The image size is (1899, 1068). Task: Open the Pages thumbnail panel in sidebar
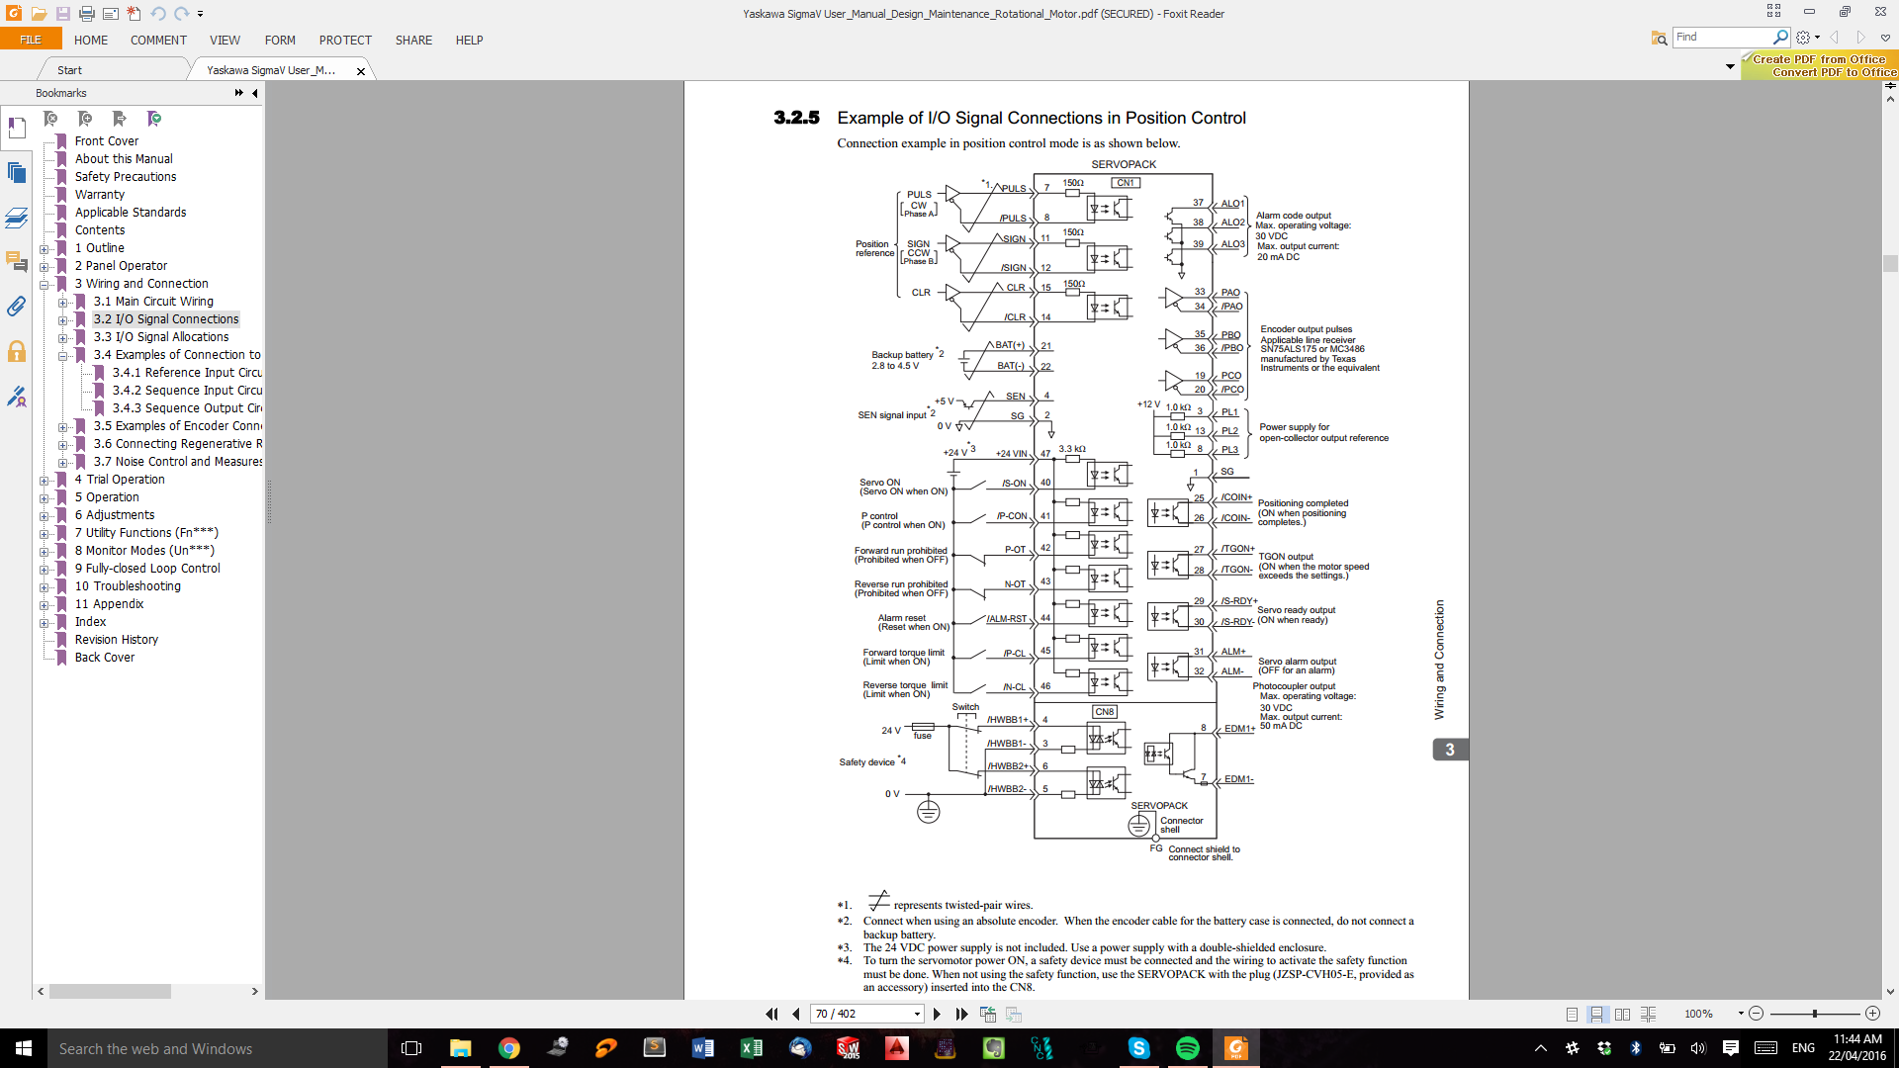click(17, 173)
